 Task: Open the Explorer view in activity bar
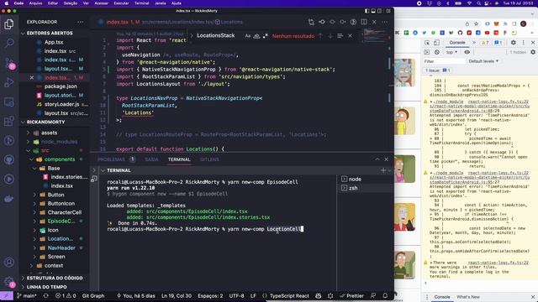click(x=9, y=24)
